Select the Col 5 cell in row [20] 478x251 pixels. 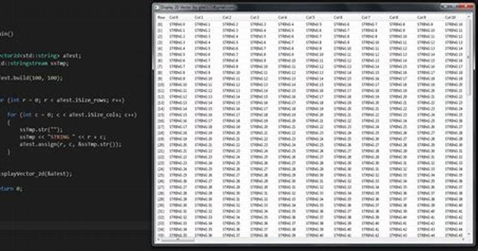pyautogui.click(x=315, y=145)
